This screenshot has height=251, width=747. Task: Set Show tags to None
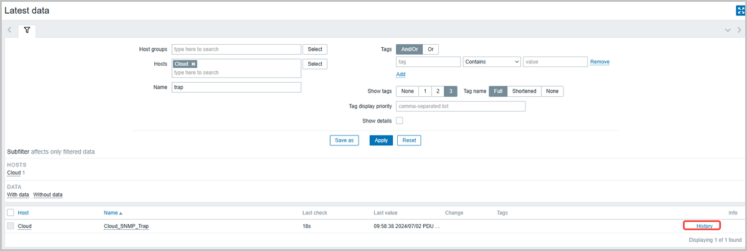(407, 91)
